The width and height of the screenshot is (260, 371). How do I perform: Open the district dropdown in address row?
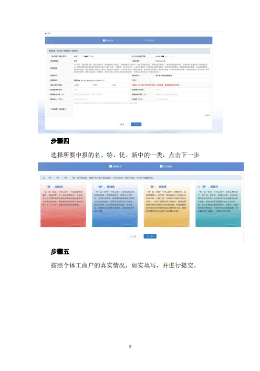[x=119, y=85]
